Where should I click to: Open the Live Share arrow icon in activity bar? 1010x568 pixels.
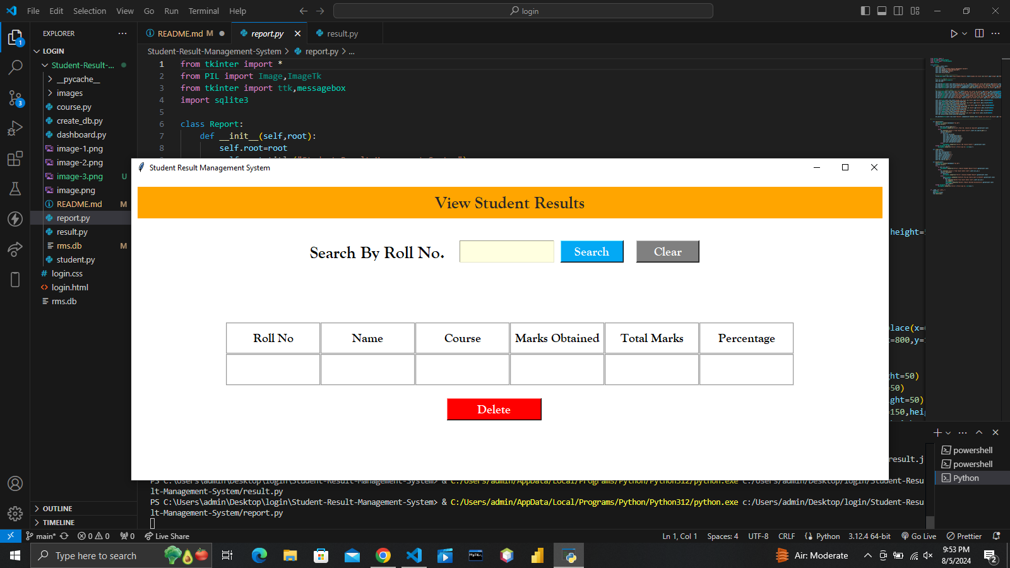click(15, 249)
